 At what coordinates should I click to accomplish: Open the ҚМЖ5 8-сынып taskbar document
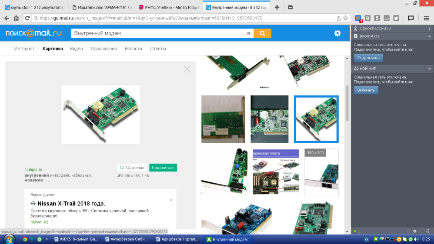(x=76, y=239)
